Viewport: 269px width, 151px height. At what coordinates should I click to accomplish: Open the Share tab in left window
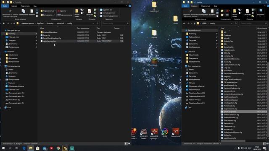pos(25,6)
